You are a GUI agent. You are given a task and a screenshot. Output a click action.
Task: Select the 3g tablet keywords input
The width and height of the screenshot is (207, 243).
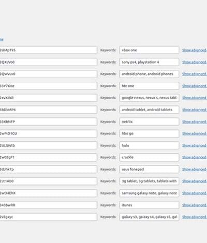(x=149, y=181)
